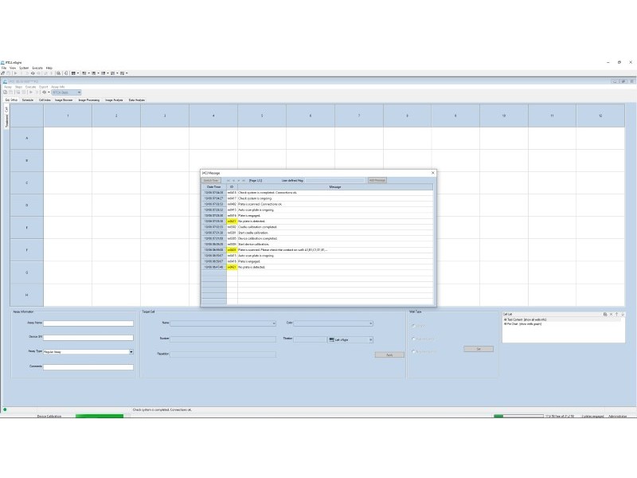The image size is (637, 478).
Task: Open the System menu
Action: point(24,68)
